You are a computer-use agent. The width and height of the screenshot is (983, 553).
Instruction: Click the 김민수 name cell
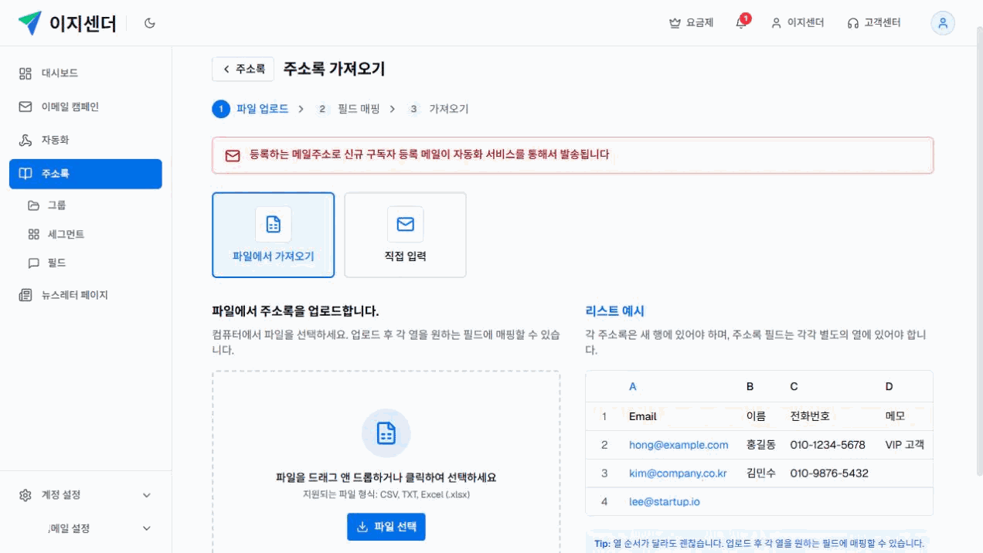coord(761,473)
